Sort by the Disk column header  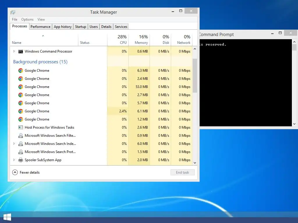[x=160, y=40]
